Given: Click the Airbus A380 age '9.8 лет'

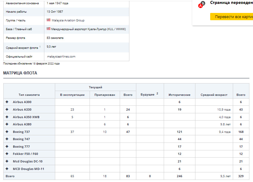Looking at the screenshot, I should (225, 124).
